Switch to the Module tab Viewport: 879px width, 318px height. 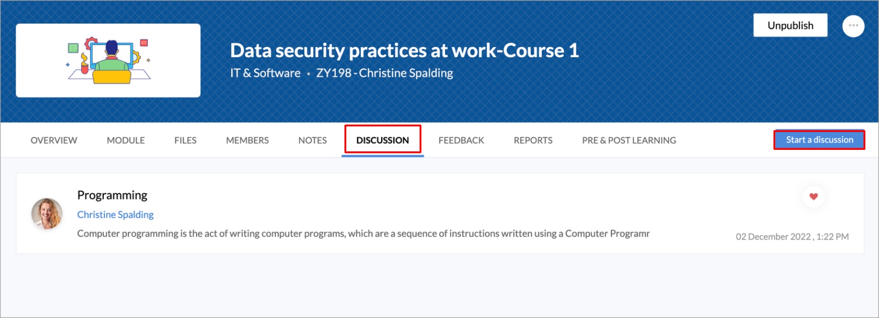(x=126, y=140)
